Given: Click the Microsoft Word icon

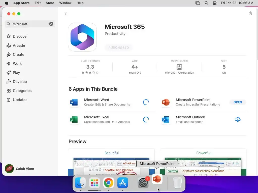Looking at the screenshot, I should 74,102.
